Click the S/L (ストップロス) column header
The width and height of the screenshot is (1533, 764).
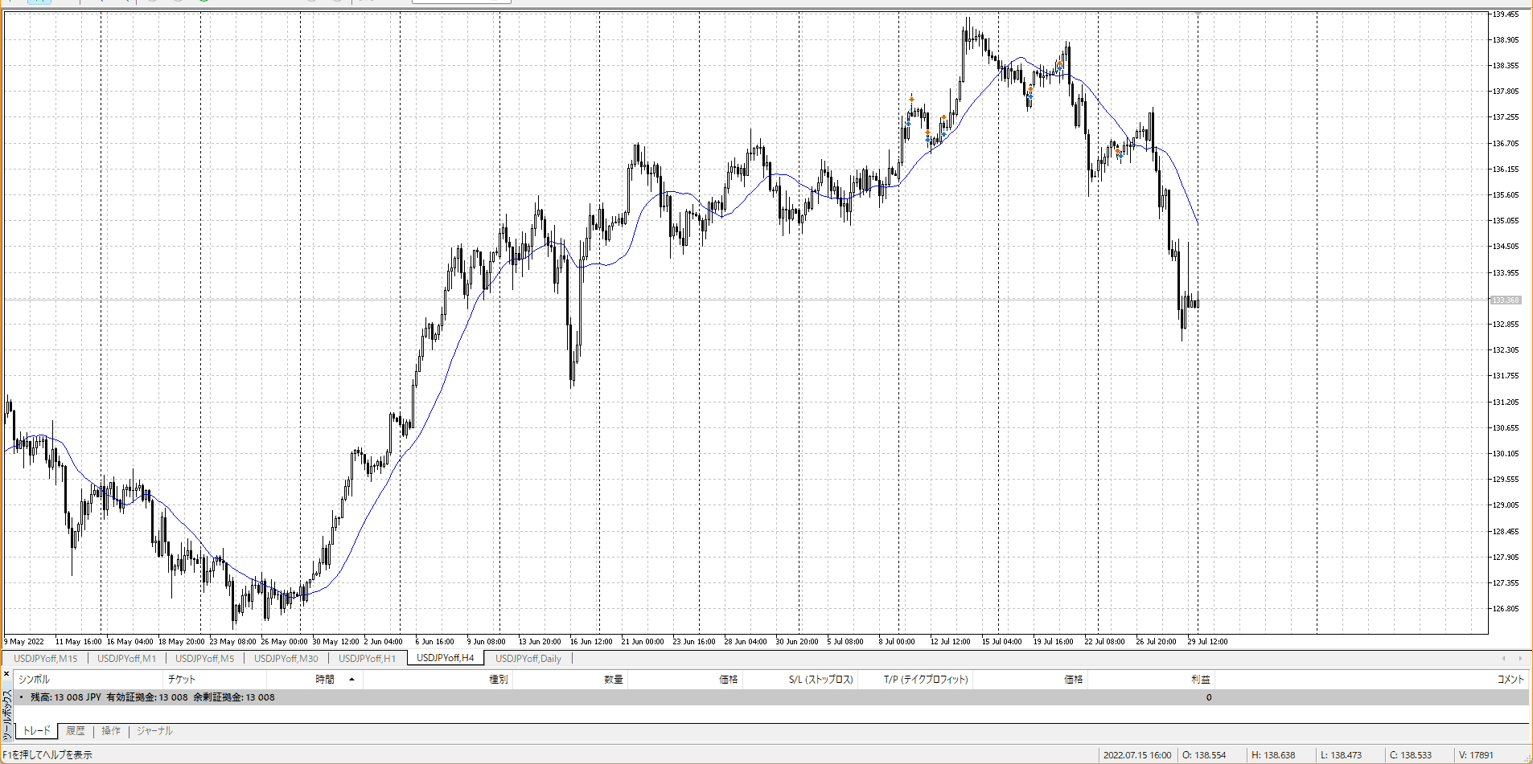820,680
